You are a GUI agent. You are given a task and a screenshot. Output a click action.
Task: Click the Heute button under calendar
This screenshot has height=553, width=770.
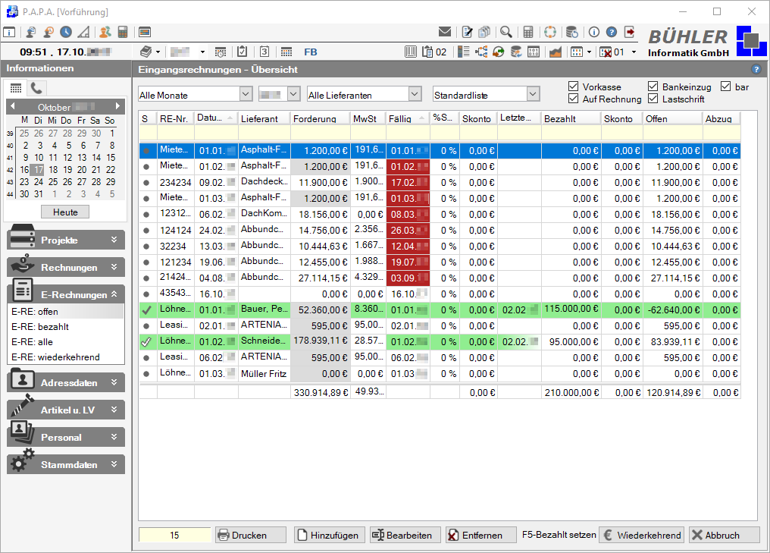click(x=65, y=212)
